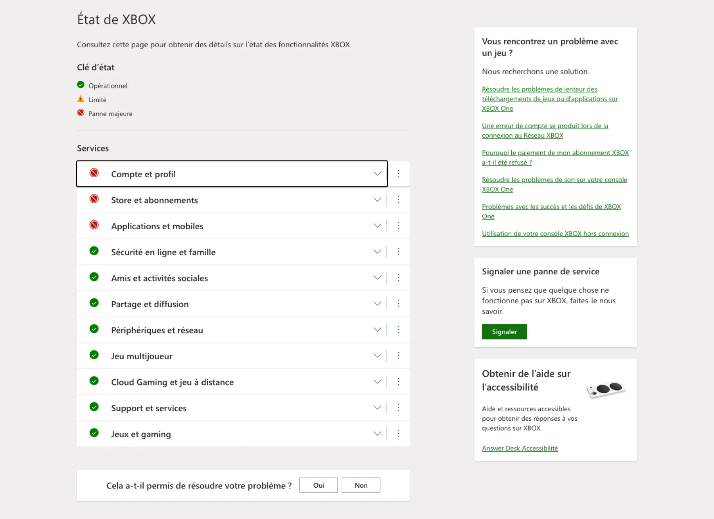Open more options menu for Sécurité en ligne et famille
Screen dimensions: 714x519
tap(399, 252)
